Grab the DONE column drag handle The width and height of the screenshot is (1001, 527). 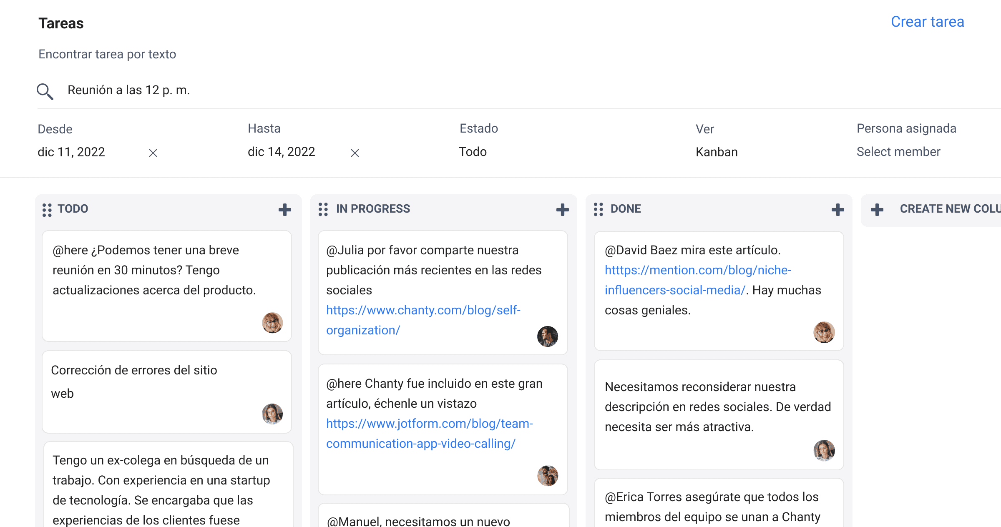click(599, 209)
